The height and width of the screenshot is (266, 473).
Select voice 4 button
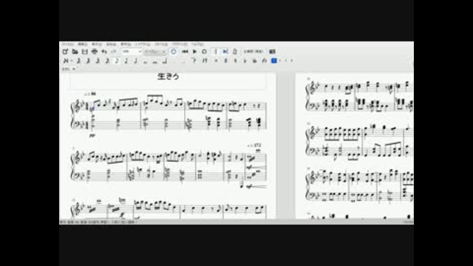(292, 61)
